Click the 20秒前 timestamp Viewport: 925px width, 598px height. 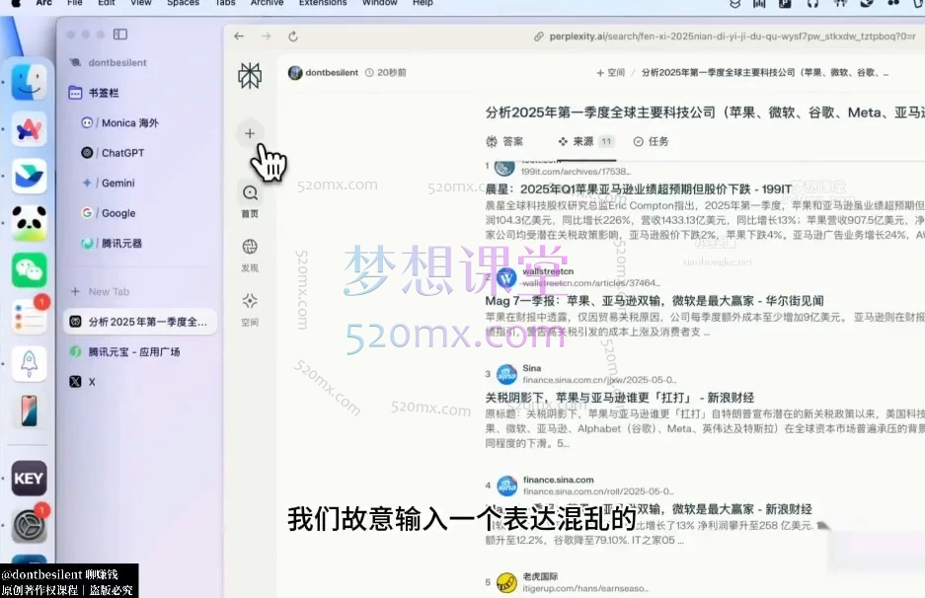[x=386, y=73]
